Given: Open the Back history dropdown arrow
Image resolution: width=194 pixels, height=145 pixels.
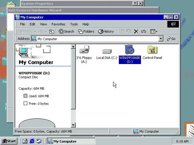Looking at the screenshot, I should pos(35,32).
